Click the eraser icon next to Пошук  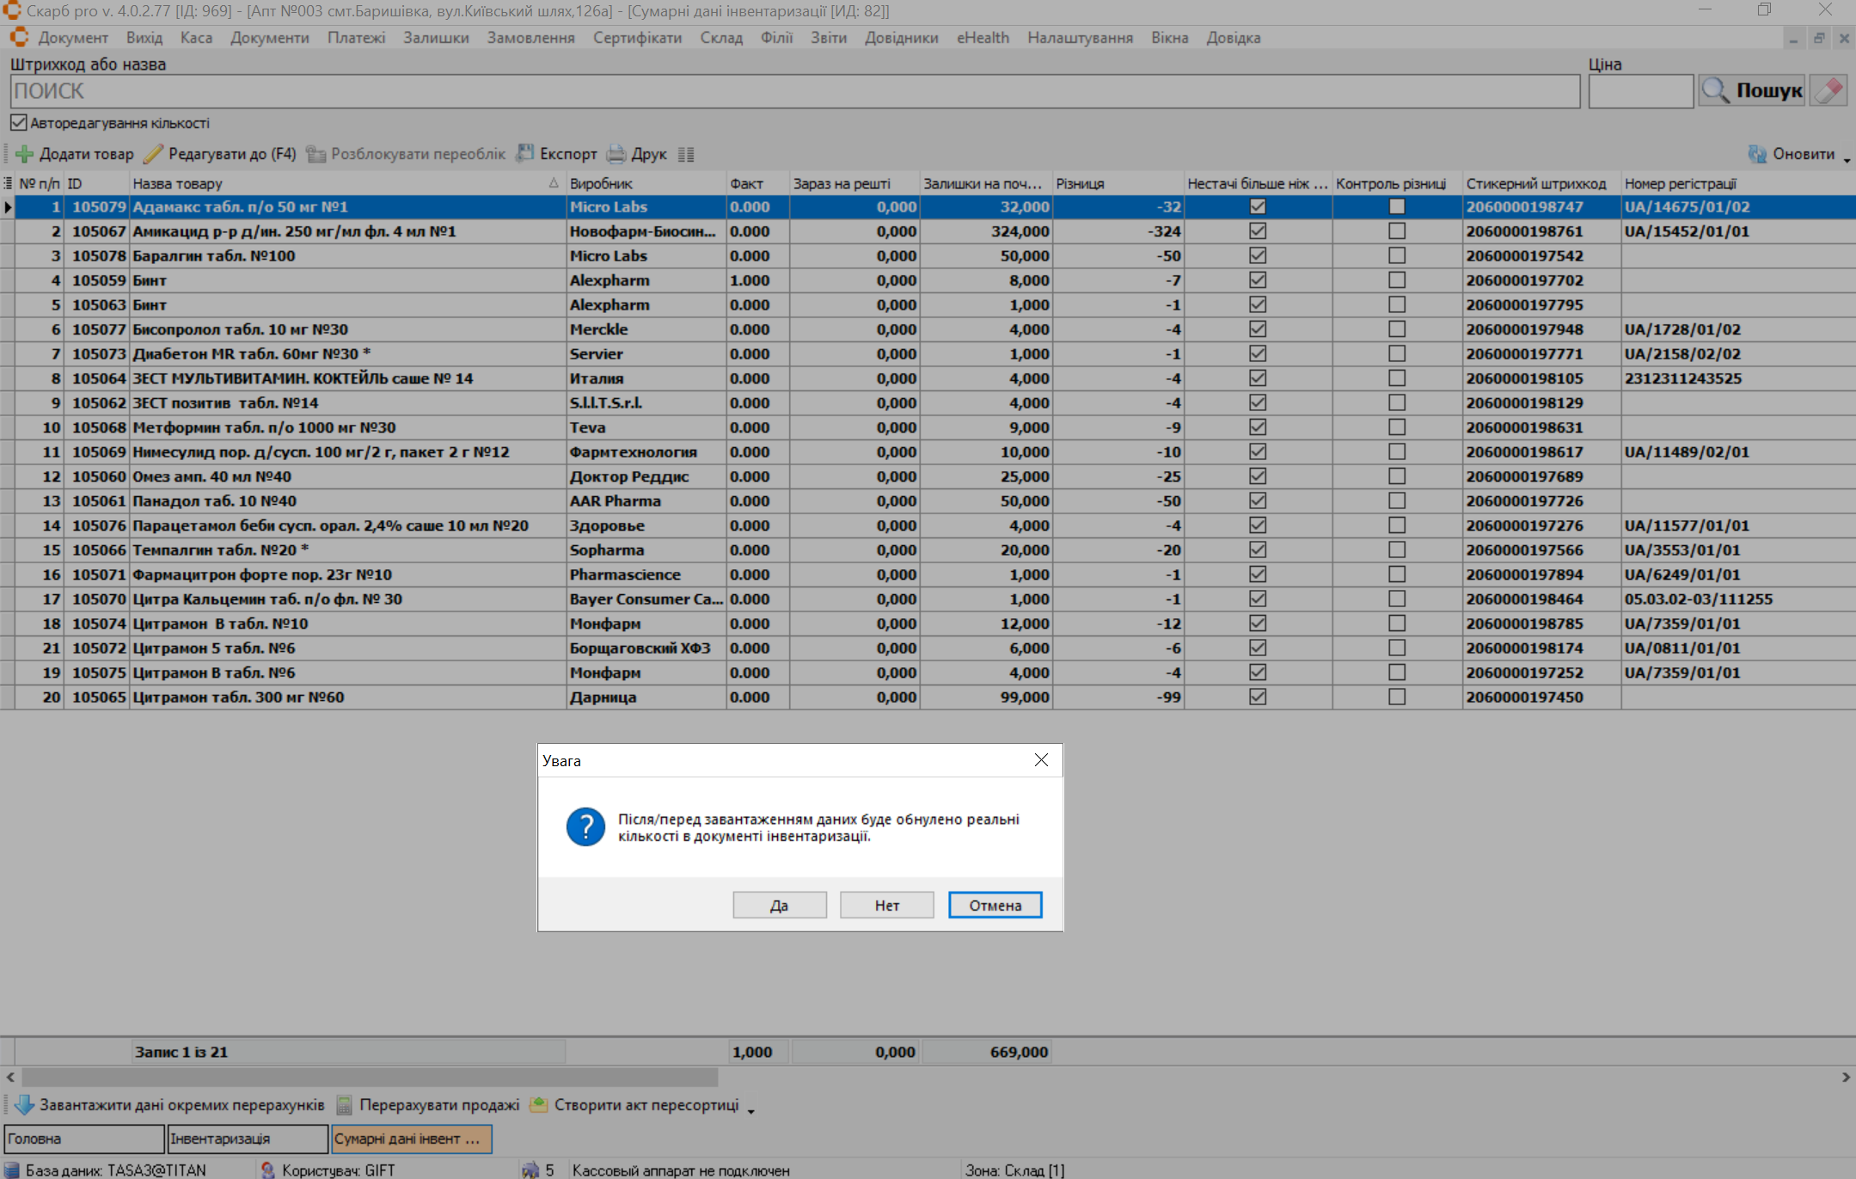coord(1828,90)
